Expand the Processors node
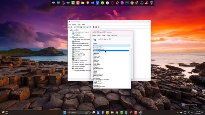Screen dimensions: 205x115 click(71, 59)
